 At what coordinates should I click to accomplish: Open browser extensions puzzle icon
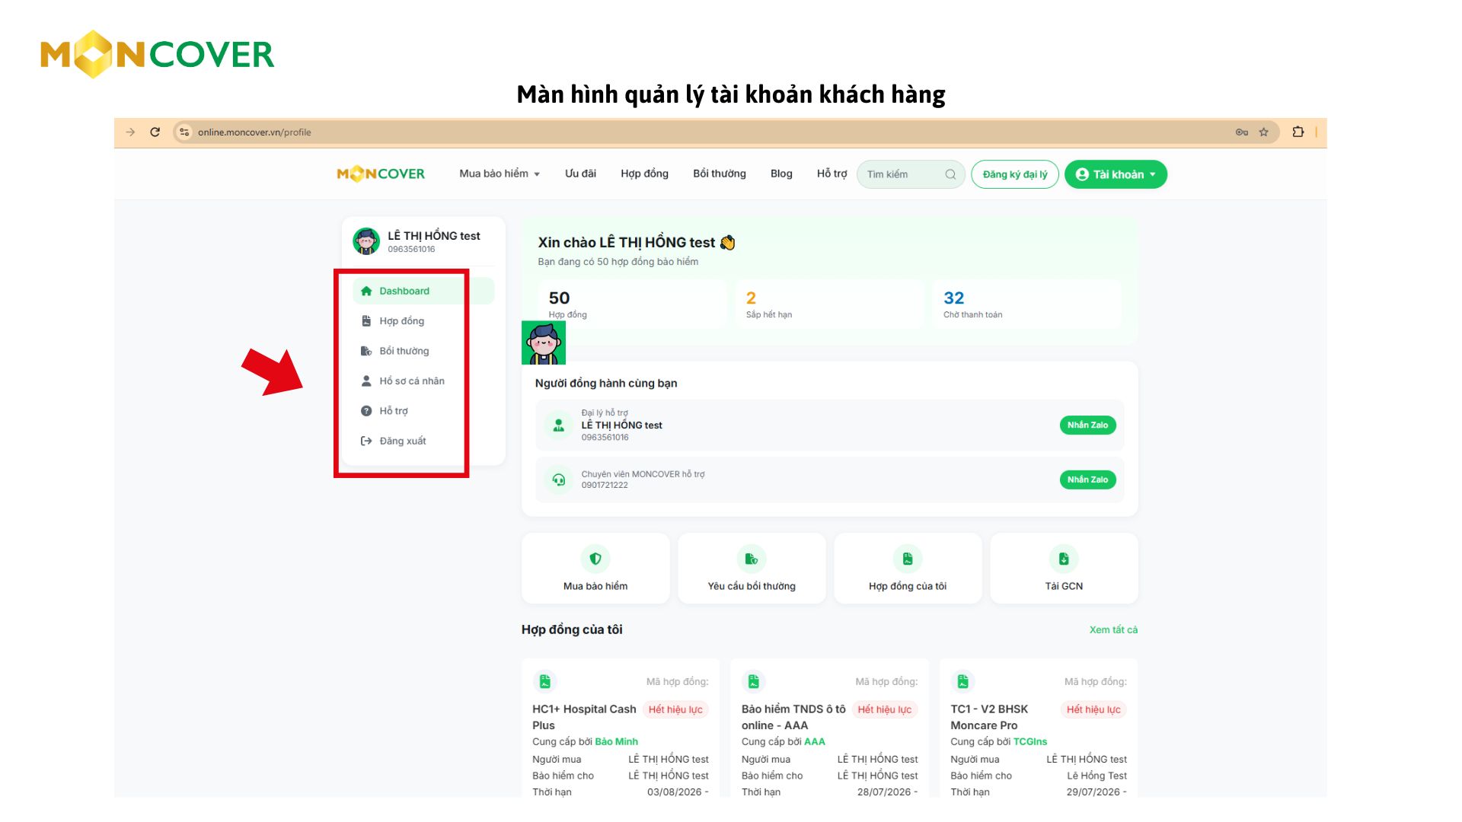point(1298,132)
